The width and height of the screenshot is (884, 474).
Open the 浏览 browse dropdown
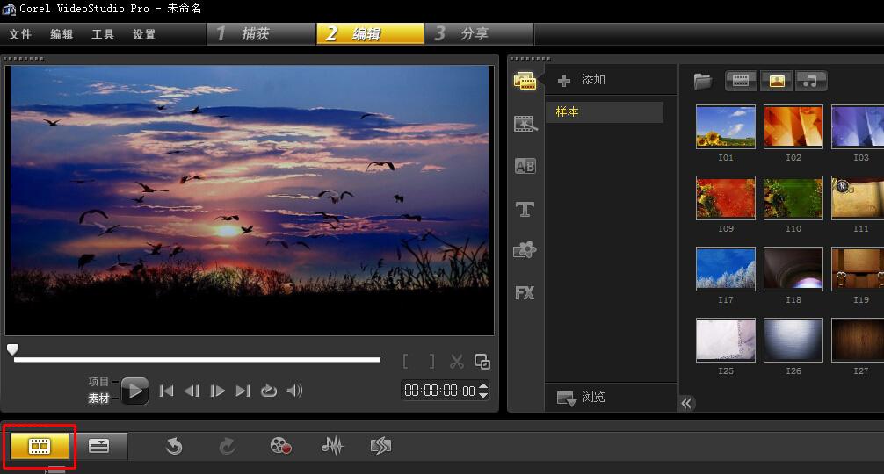click(x=581, y=398)
